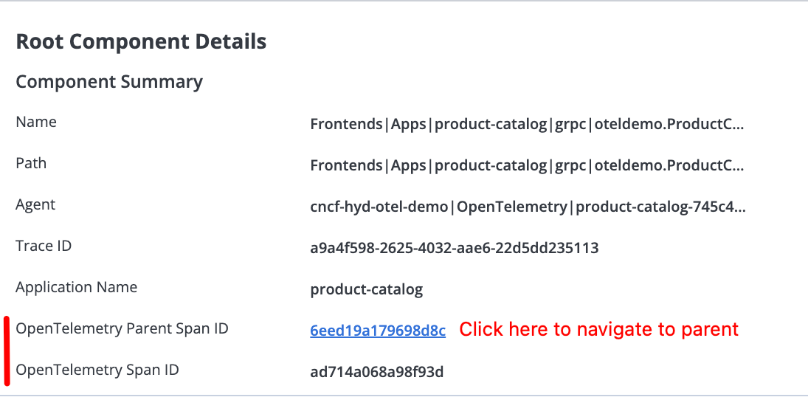Click the red vertical highlight bar

click(x=7, y=351)
